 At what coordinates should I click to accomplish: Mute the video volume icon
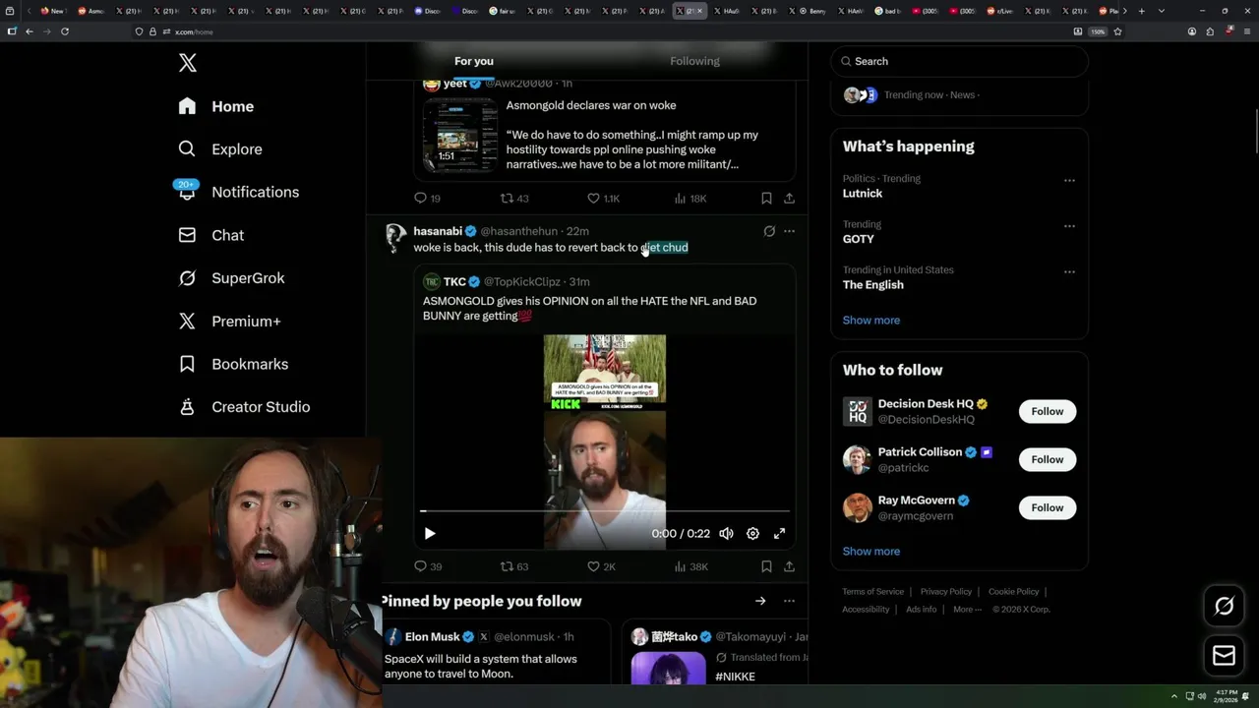(x=726, y=533)
